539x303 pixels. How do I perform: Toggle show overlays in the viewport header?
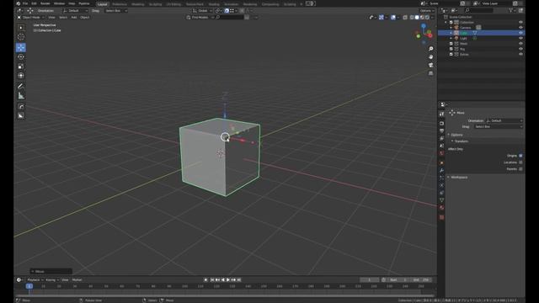click(x=393, y=17)
